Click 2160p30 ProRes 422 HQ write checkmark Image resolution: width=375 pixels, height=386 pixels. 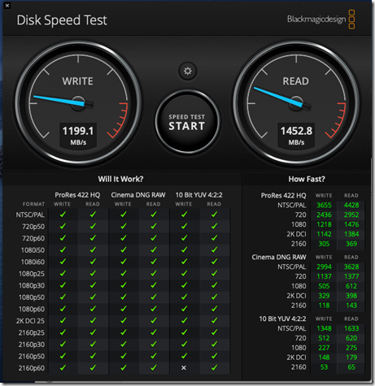pos(63,344)
